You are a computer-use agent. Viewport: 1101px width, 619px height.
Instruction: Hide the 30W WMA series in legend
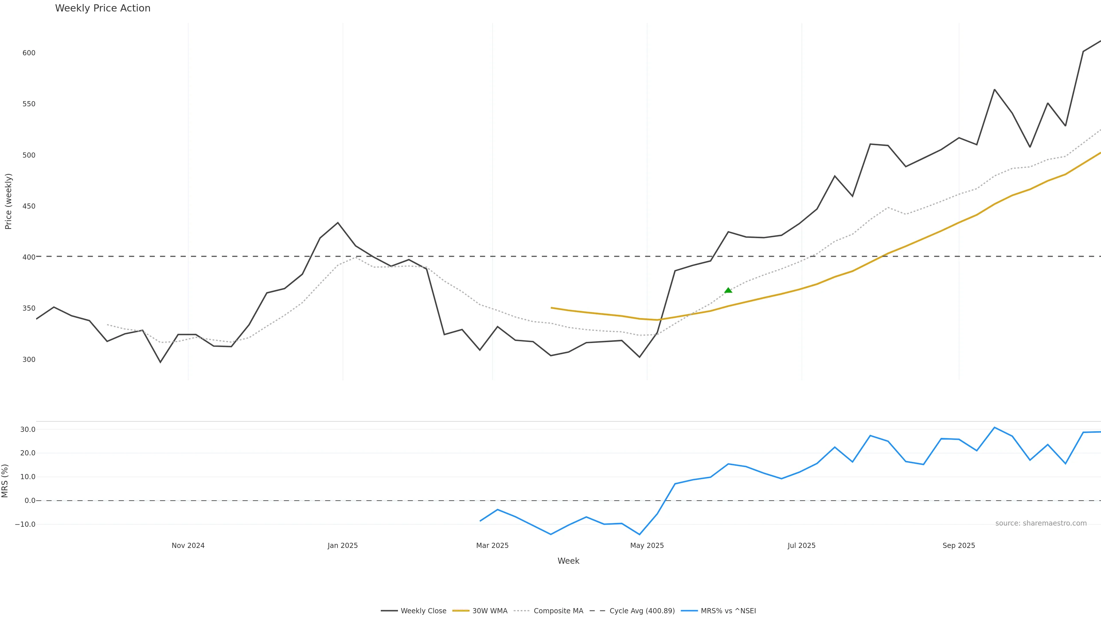point(490,611)
